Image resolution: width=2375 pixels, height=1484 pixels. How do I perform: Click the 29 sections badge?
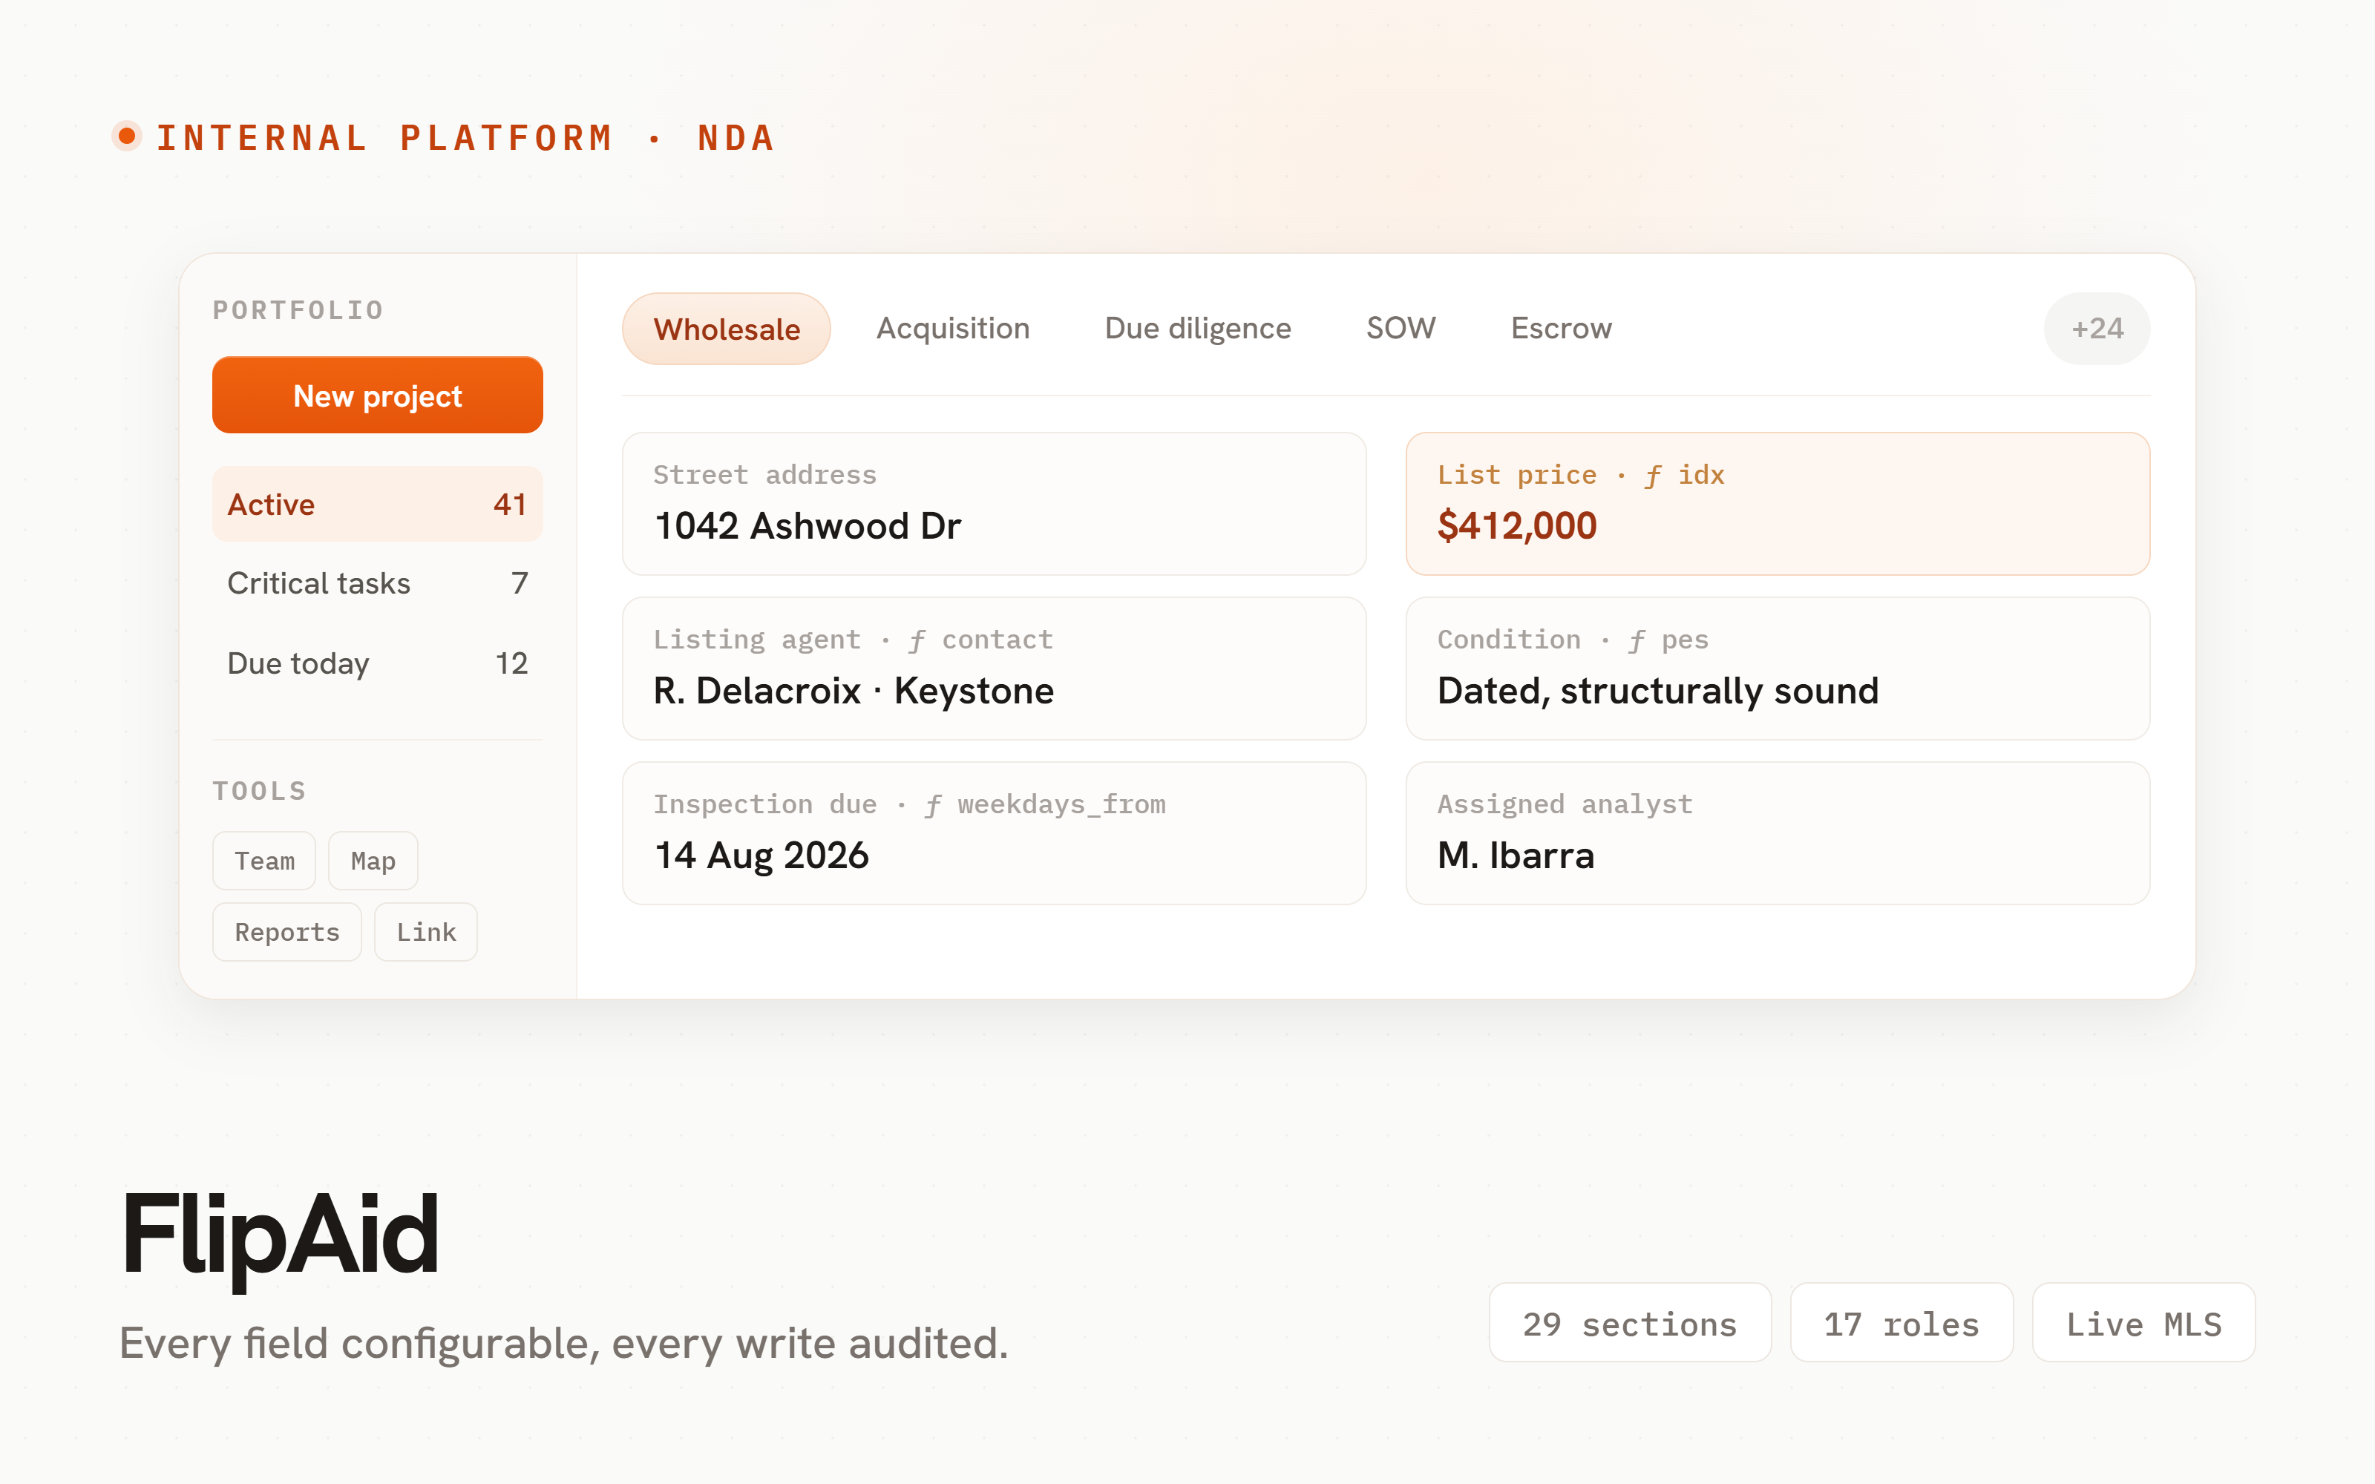pyautogui.click(x=1630, y=1323)
